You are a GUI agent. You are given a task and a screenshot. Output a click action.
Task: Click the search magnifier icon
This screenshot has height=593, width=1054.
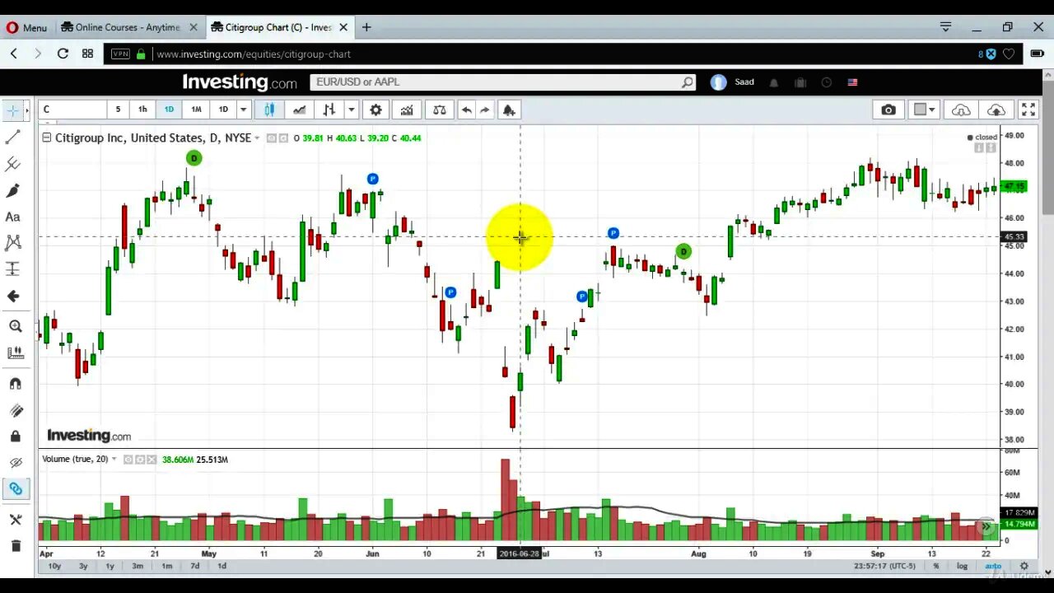click(x=688, y=82)
